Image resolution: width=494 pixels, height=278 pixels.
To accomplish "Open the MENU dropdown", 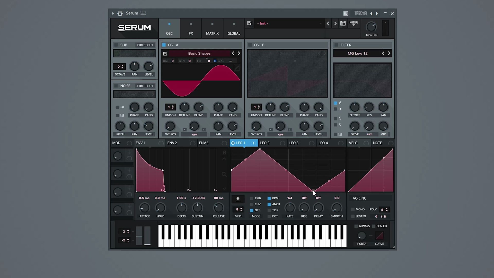I will click(x=354, y=23).
